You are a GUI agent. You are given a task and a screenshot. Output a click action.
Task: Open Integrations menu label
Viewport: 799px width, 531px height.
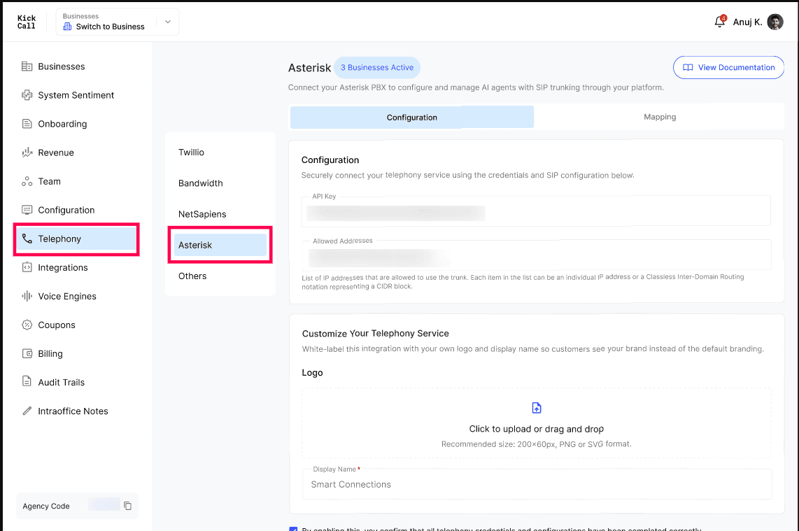pyautogui.click(x=63, y=267)
